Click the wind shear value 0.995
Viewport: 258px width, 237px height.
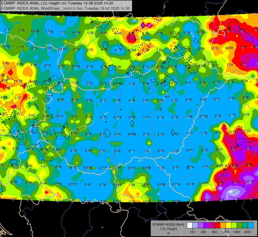pos(132,134)
